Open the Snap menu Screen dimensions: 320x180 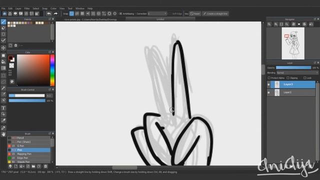pos(44,8)
